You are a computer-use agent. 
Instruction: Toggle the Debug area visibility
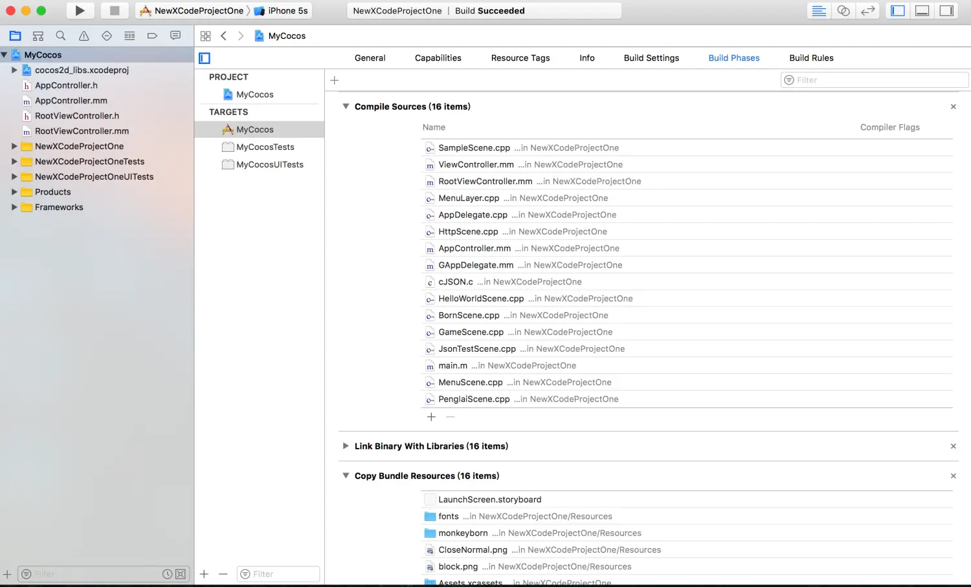click(x=922, y=10)
